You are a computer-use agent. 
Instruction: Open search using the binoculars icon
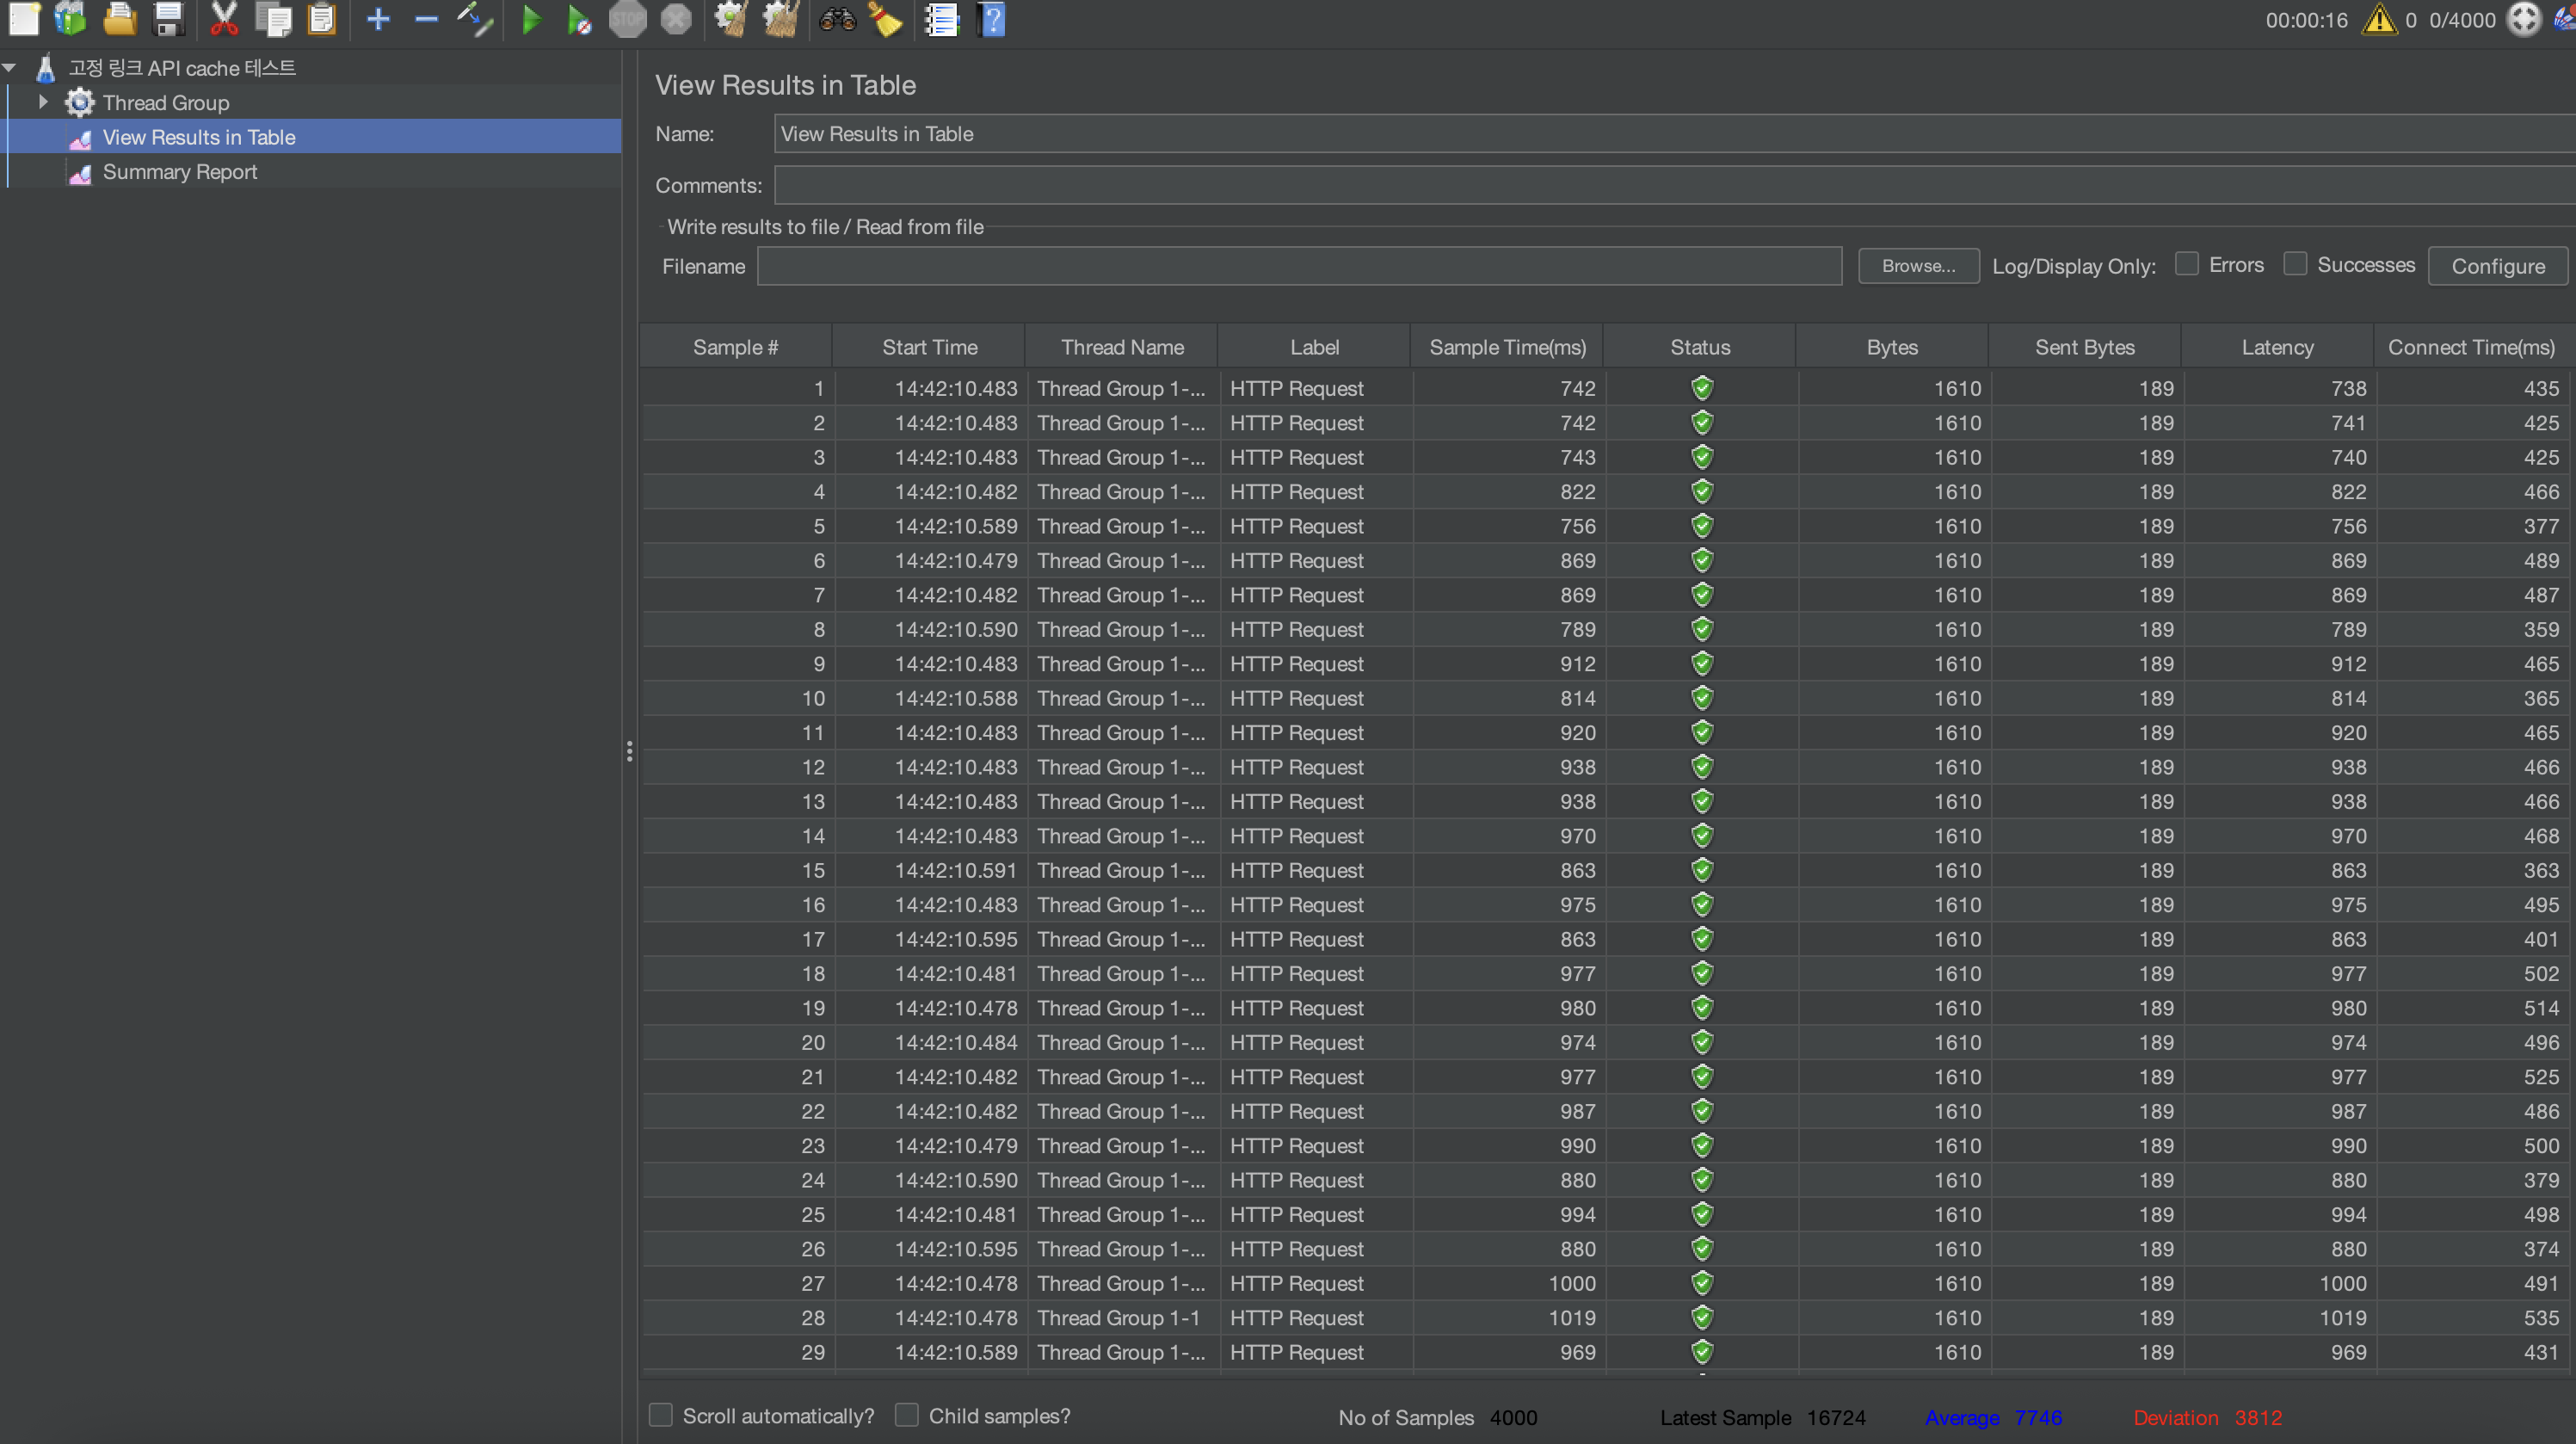pyautogui.click(x=835, y=19)
